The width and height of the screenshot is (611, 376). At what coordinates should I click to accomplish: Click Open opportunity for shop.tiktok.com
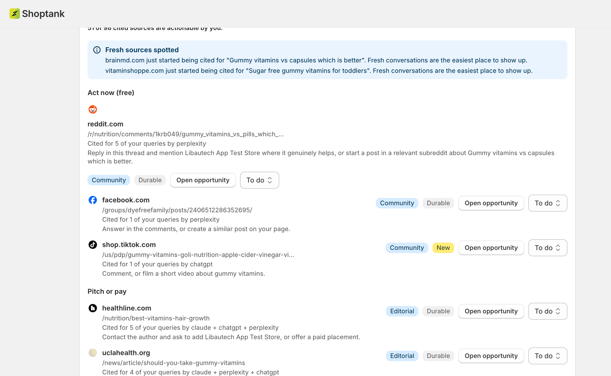pyautogui.click(x=491, y=248)
